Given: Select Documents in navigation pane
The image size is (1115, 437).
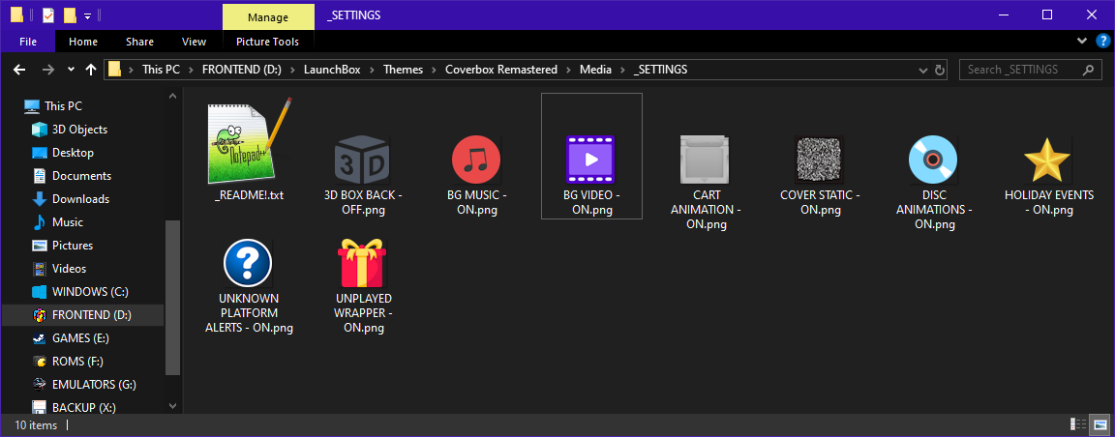Looking at the screenshot, I should pyautogui.click(x=81, y=176).
